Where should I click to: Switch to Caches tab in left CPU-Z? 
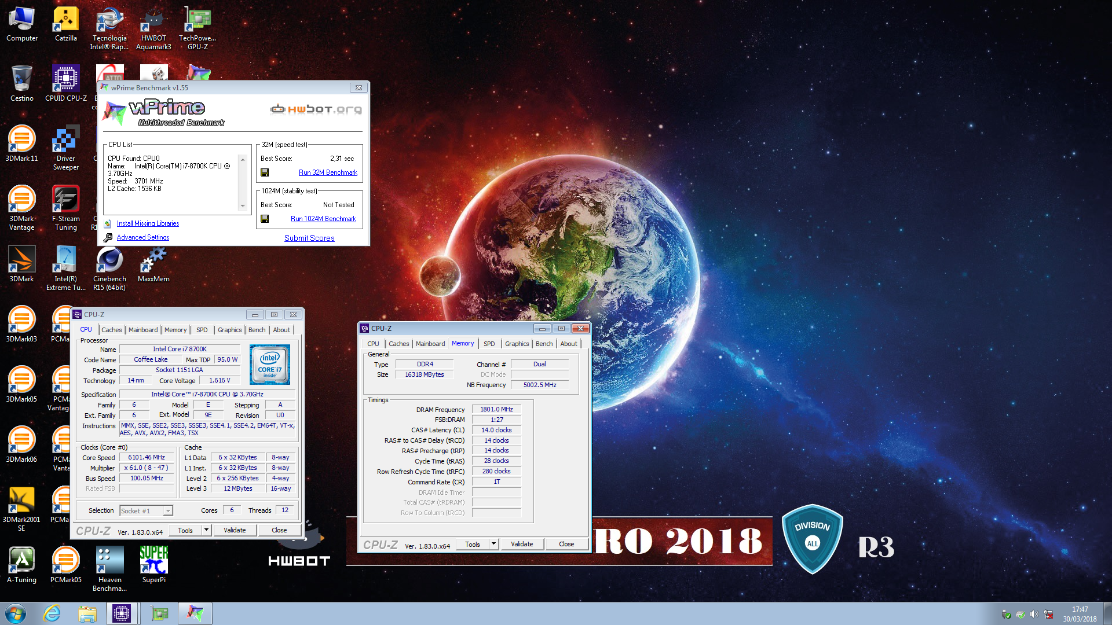112,330
